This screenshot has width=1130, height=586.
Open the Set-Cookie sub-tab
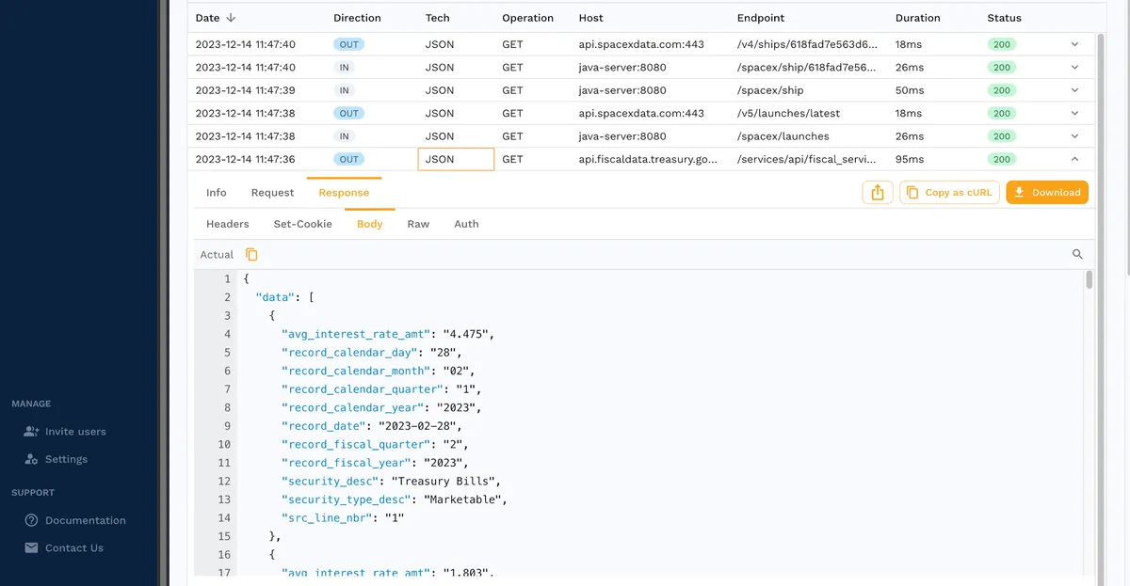(302, 224)
